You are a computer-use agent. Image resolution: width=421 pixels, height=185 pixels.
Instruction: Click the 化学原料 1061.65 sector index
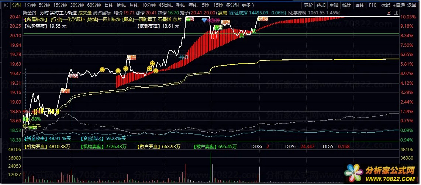tap(314, 13)
